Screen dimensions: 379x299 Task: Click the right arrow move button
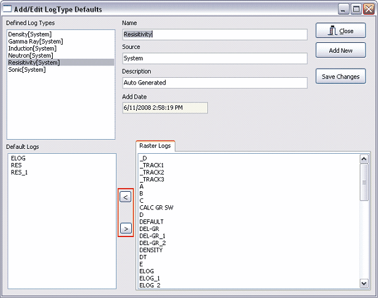point(125,229)
